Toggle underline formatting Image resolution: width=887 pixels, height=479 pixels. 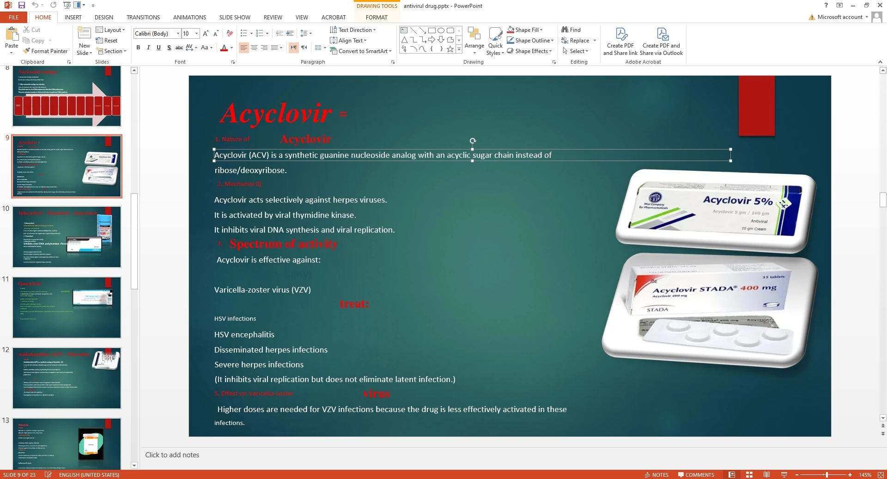click(x=158, y=48)
